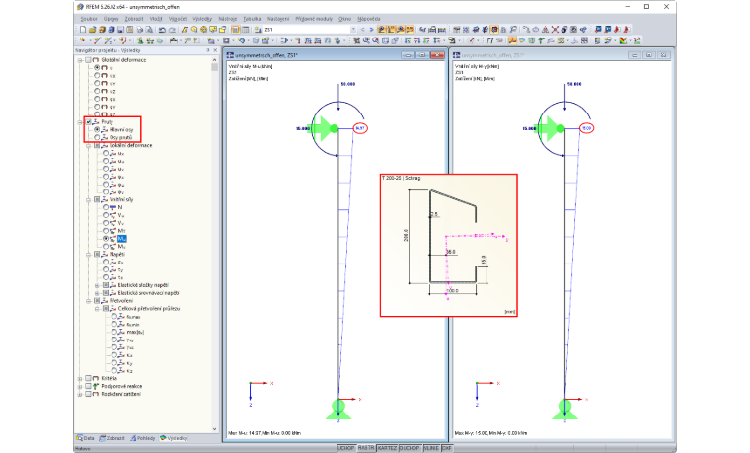Click the Print preview icon in toolbar

[150, 30]
